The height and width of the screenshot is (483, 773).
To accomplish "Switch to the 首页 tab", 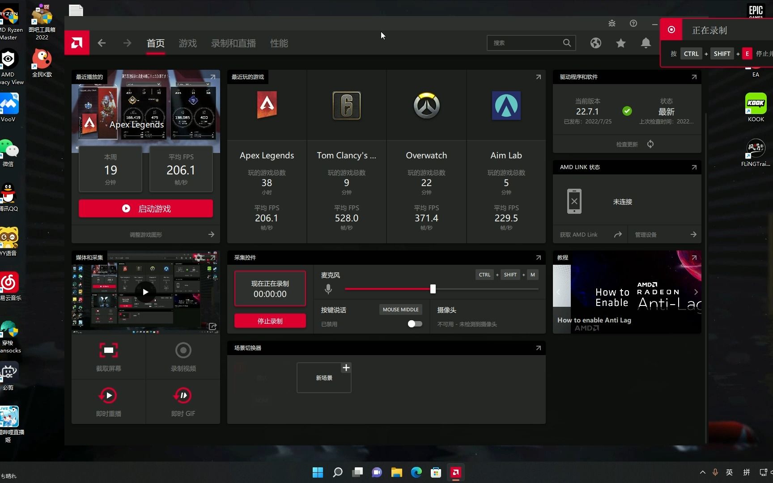I will 156,43.
